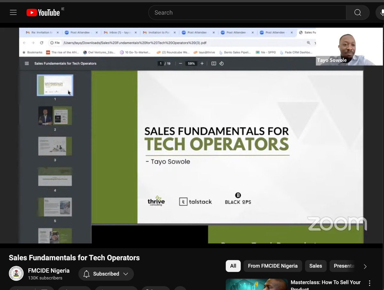Select PDF page 2 thumbnail
The image size is (384, 290).
[55, 116]
